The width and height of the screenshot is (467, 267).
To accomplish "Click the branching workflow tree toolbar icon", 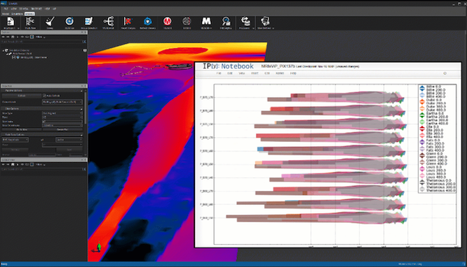I will [x=109, y=22].
